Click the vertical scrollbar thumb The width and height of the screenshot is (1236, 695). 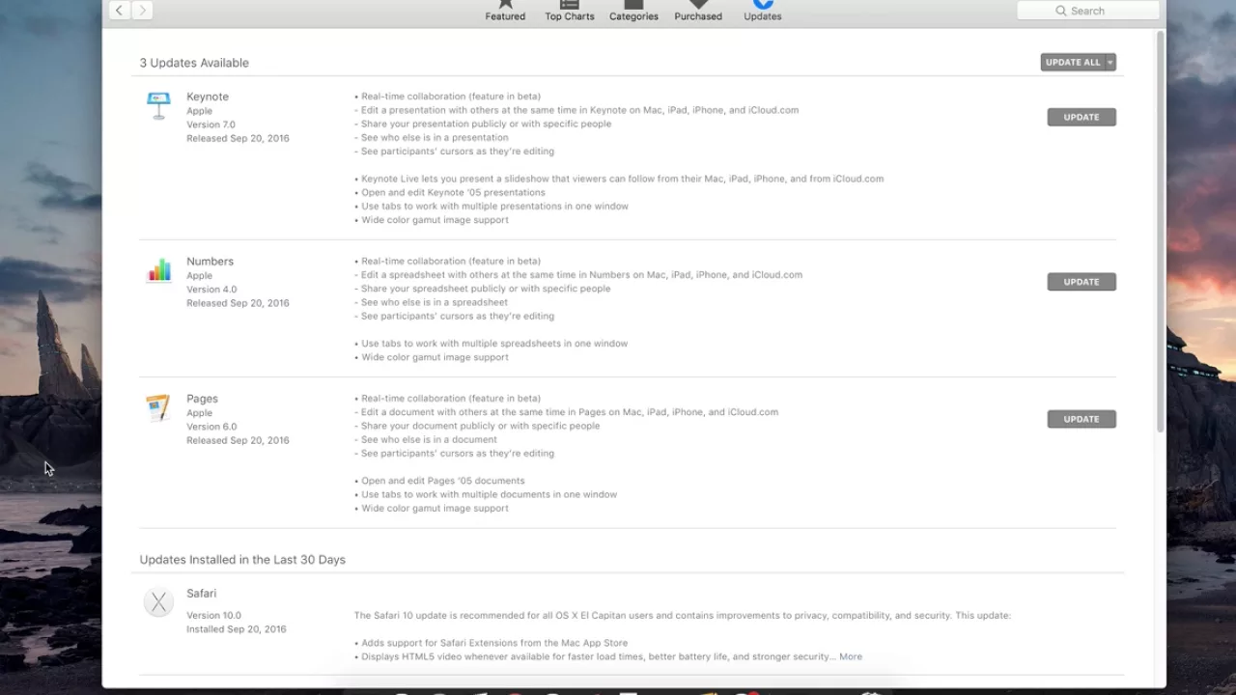[x=1160, y=232]
